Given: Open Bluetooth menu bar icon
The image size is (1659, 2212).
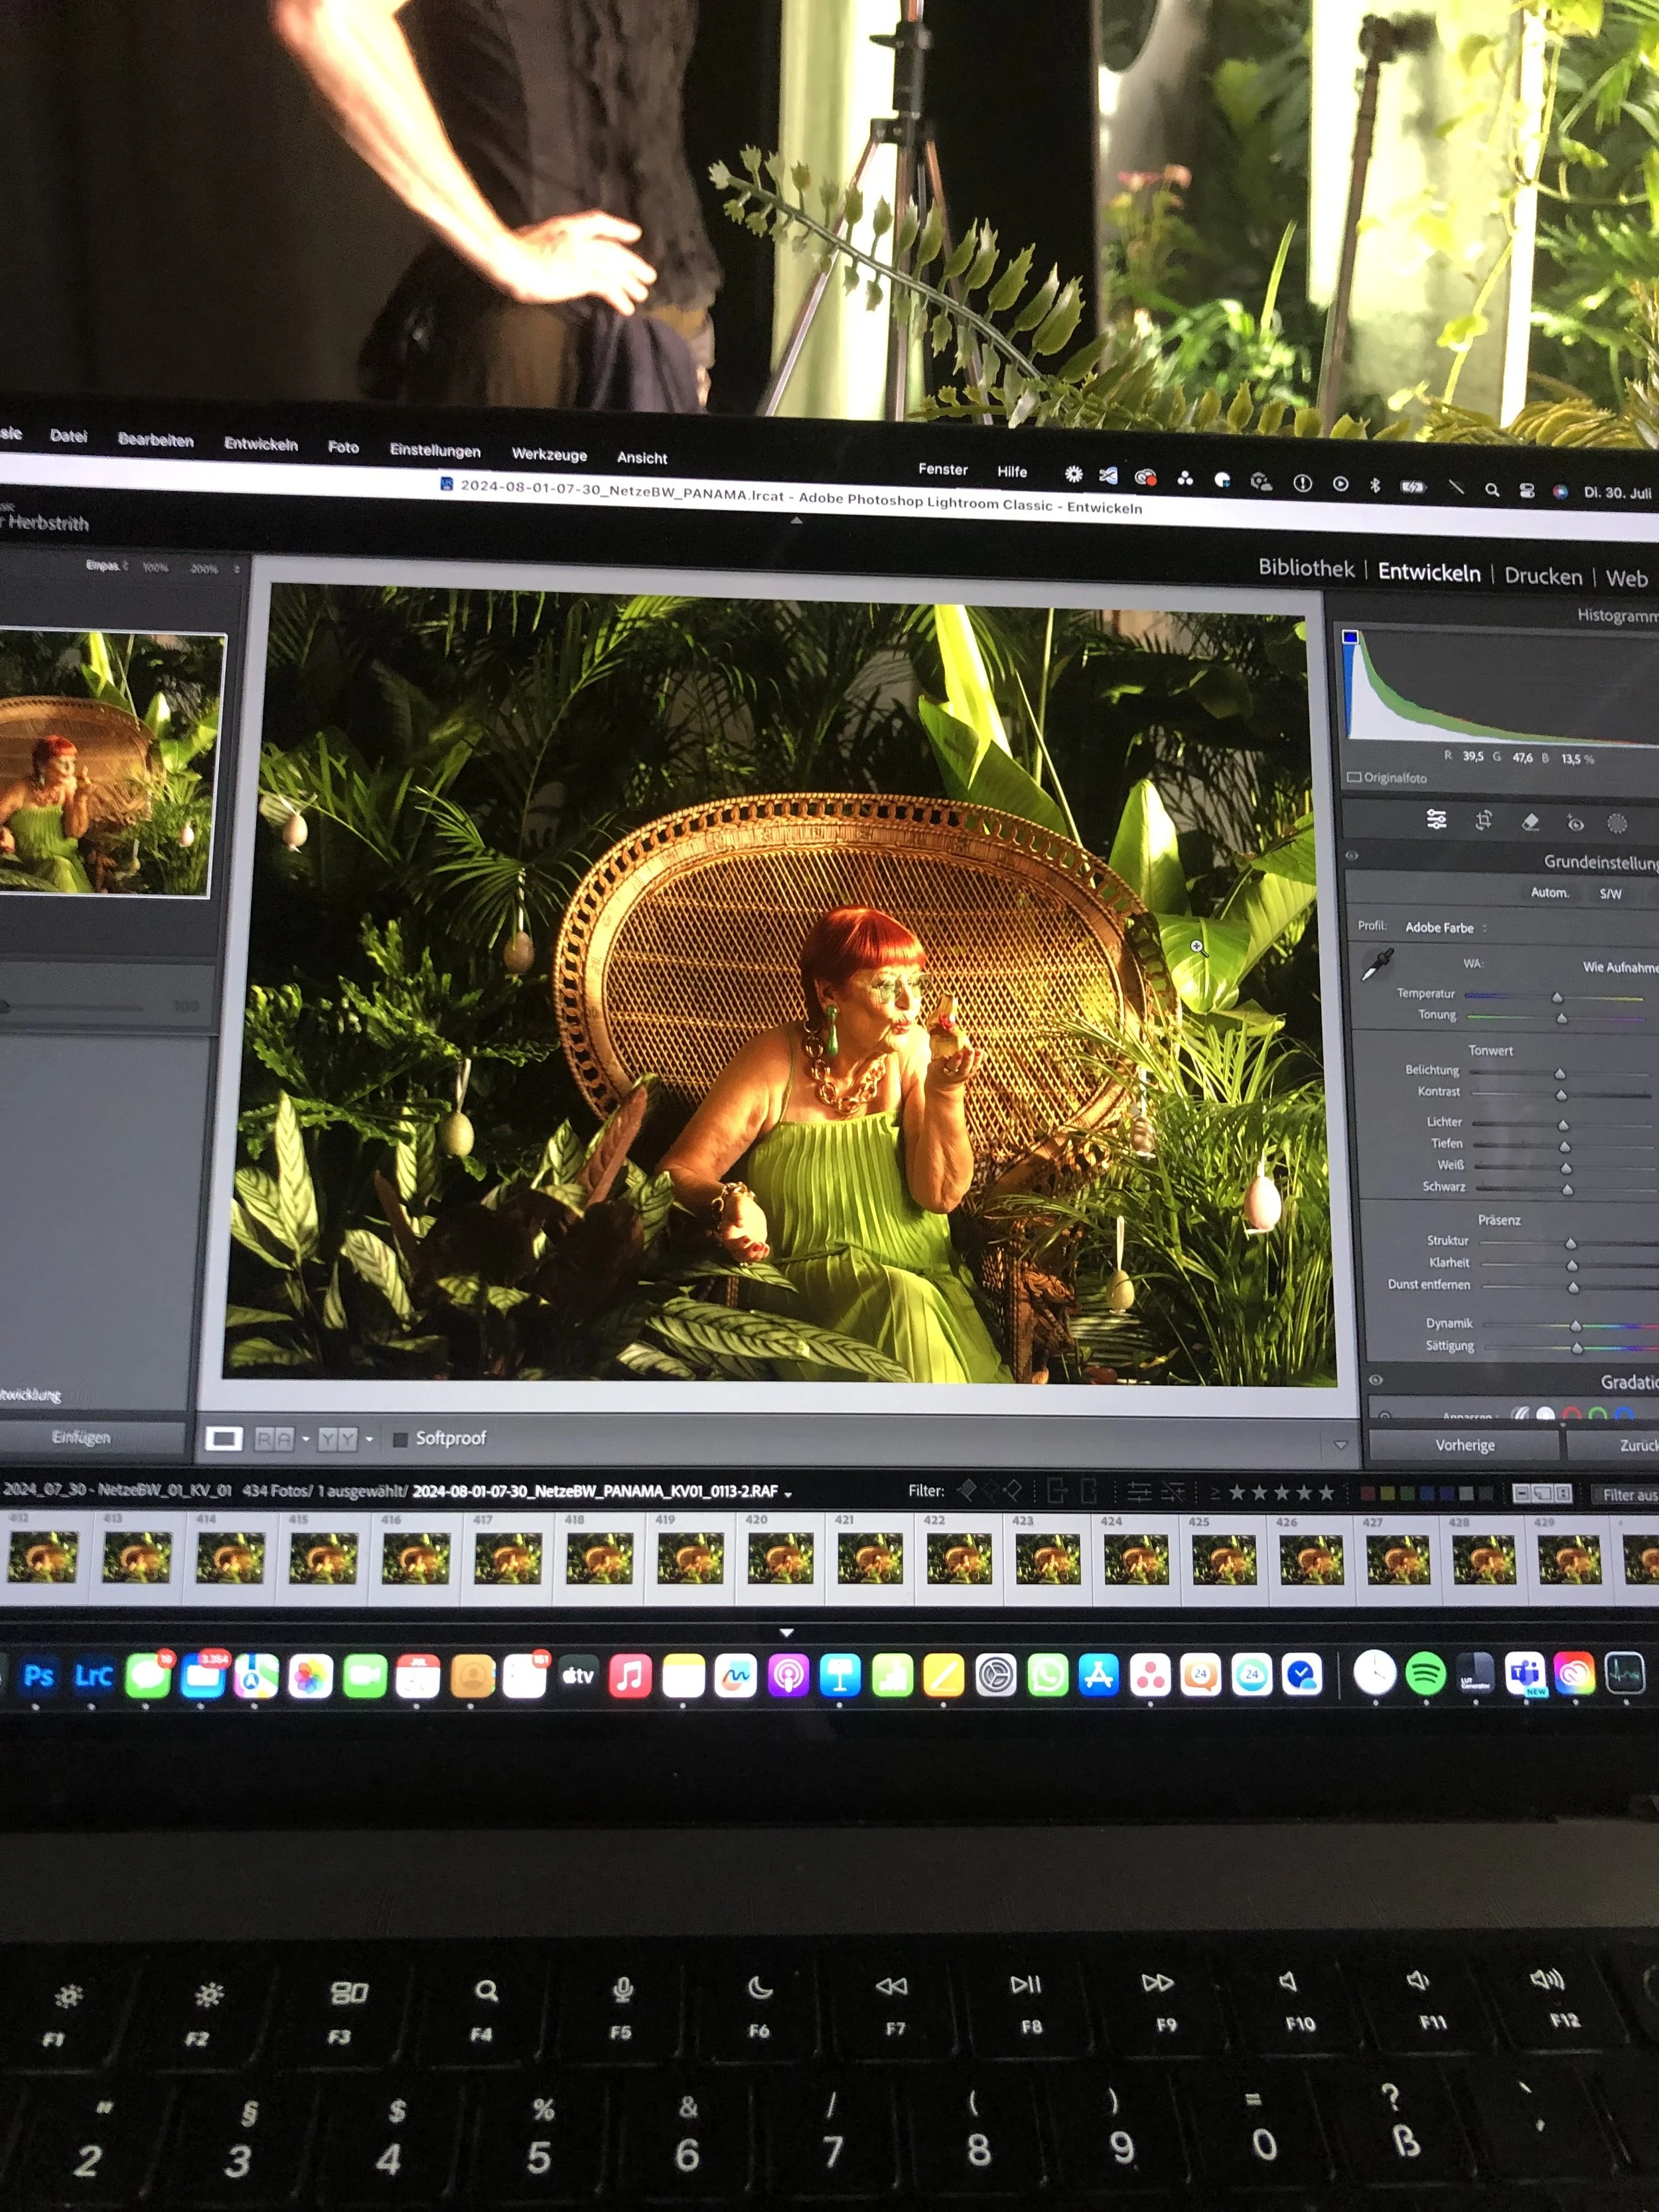Looking at the screenshot, I should (x=1375, y=485).
